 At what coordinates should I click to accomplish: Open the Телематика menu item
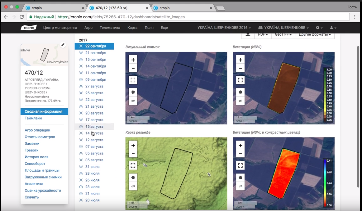pos(110,28)
